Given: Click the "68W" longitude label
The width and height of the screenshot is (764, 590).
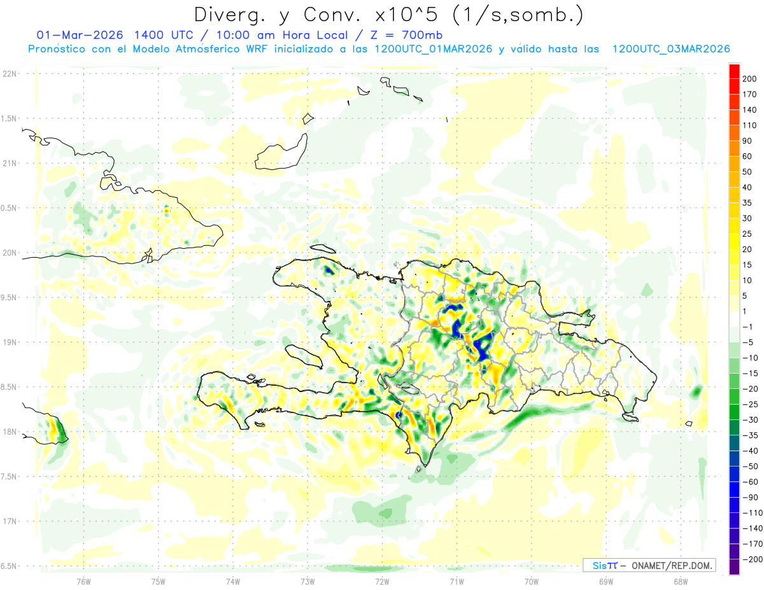Looking at the screenshot, I should 681,582.
